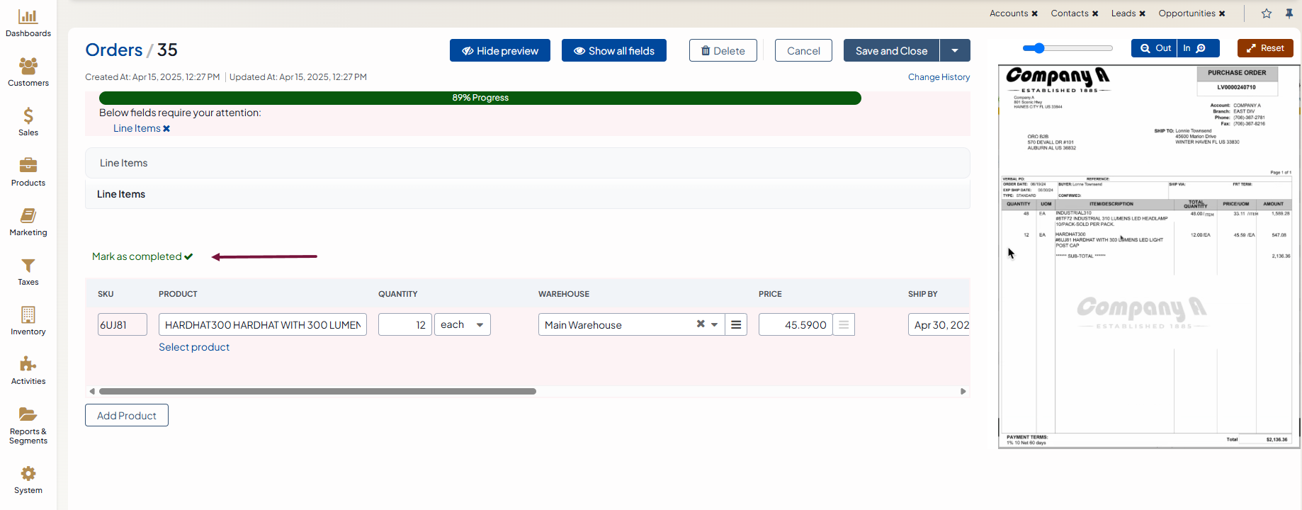Click the pin icon at top right
Screen dimensions: 1302x510
[1289, 13]
